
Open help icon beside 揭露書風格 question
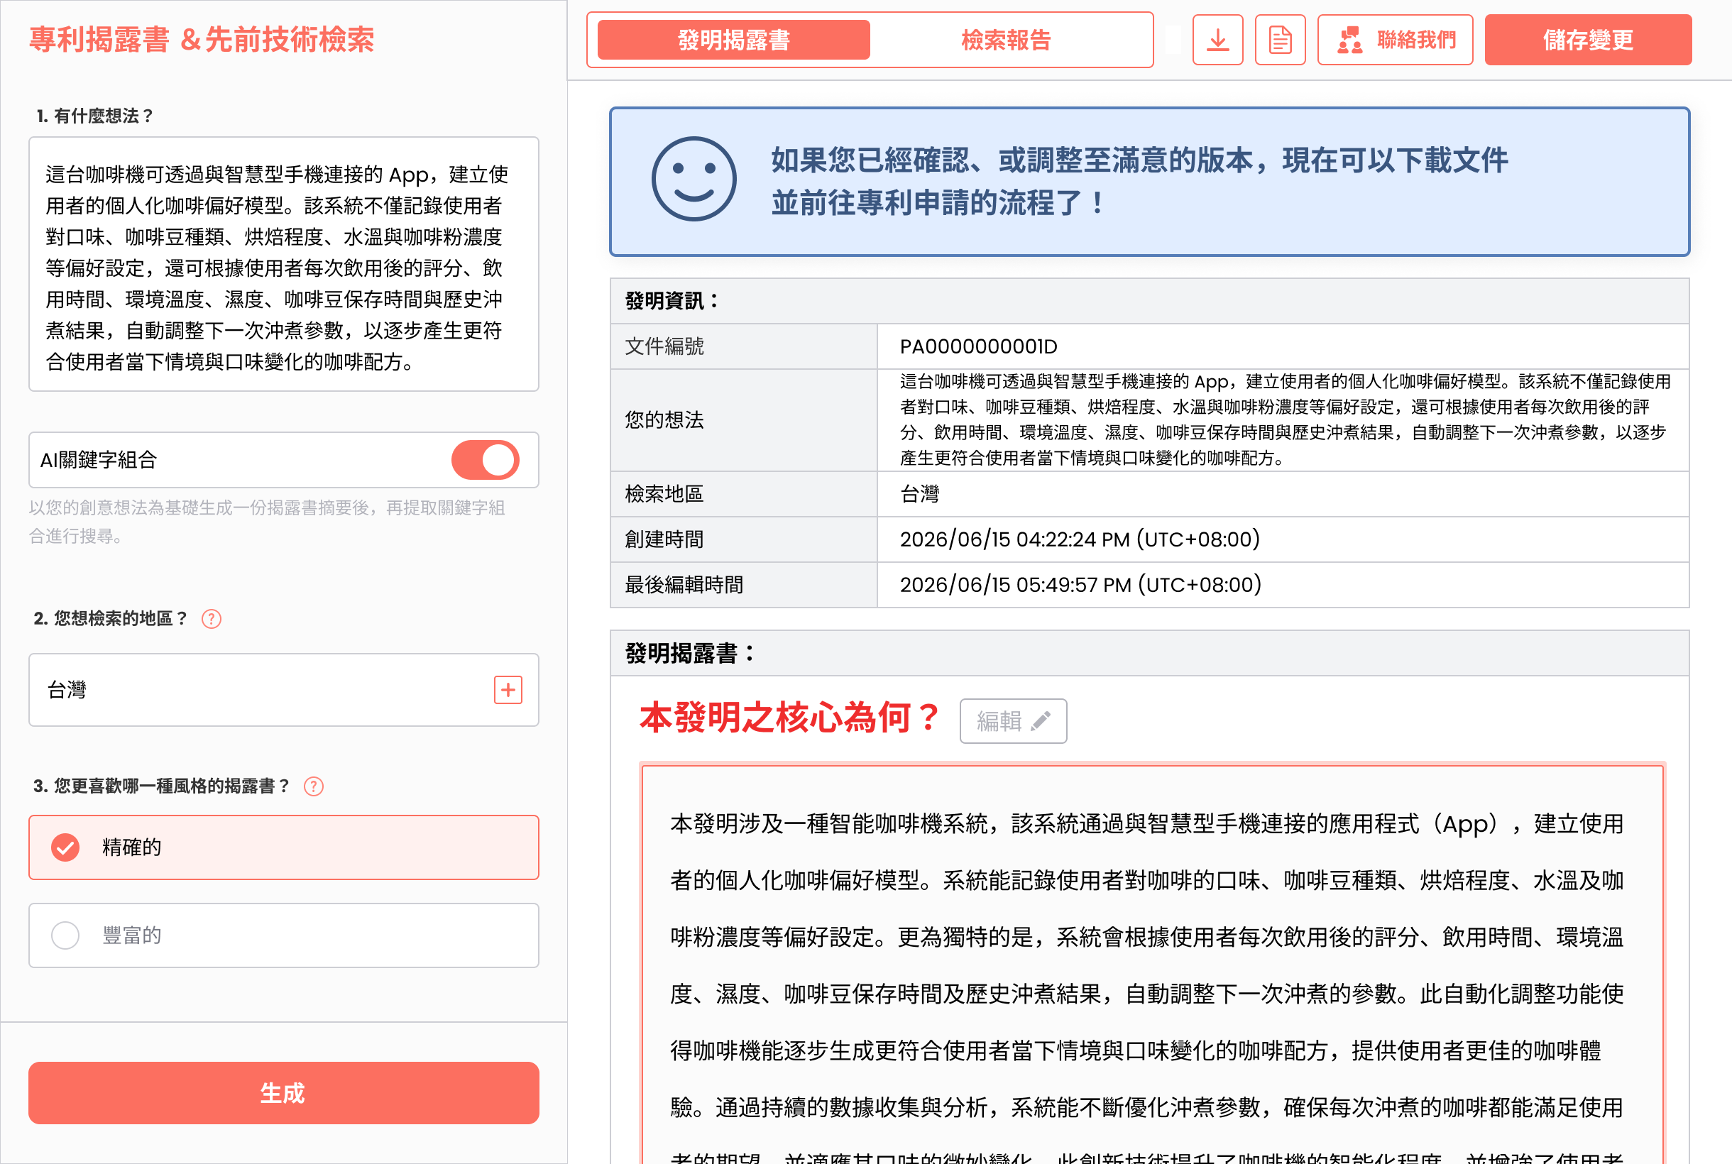tap(314, 786)
